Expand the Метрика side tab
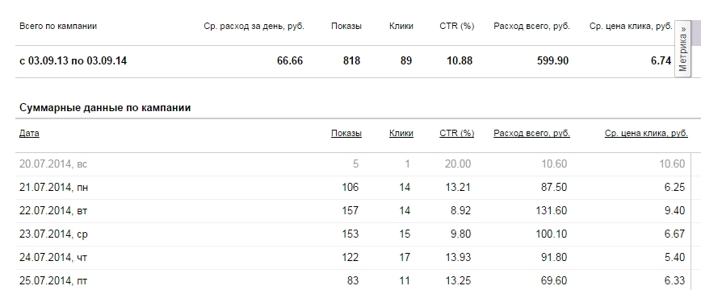The height and width of the screenshot is (290, 701). pos(682,48)
